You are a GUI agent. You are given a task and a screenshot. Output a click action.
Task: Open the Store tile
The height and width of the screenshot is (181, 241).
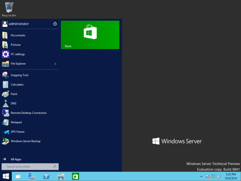coord(90,35)
